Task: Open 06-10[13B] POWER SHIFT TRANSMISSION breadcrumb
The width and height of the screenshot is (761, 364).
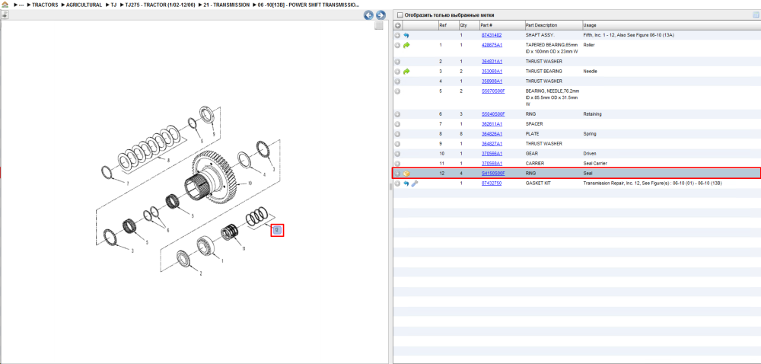Action: pos(309,5)
